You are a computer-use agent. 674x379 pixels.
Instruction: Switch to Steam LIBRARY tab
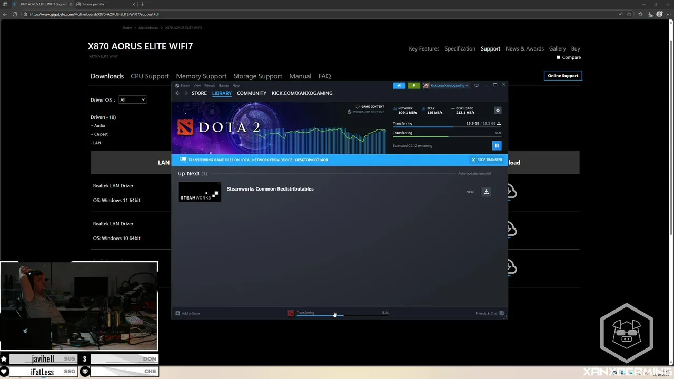point(222,93)
